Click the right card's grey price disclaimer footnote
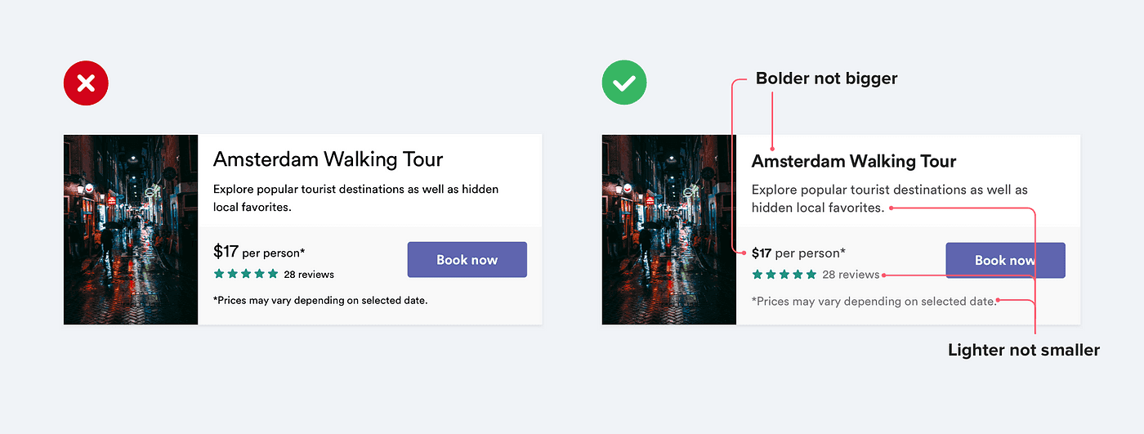The height and width of the screenshot is (434, 1144). click(x=874, y=302)
